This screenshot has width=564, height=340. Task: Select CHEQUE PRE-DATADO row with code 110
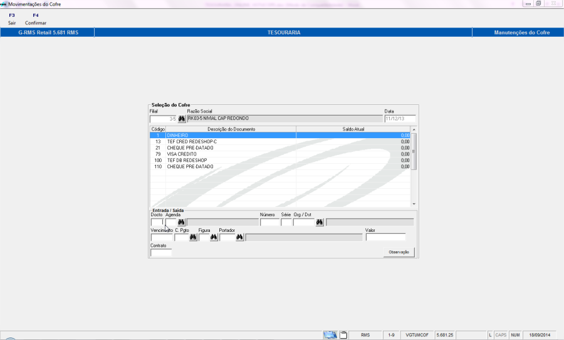(x=280, y=167)
